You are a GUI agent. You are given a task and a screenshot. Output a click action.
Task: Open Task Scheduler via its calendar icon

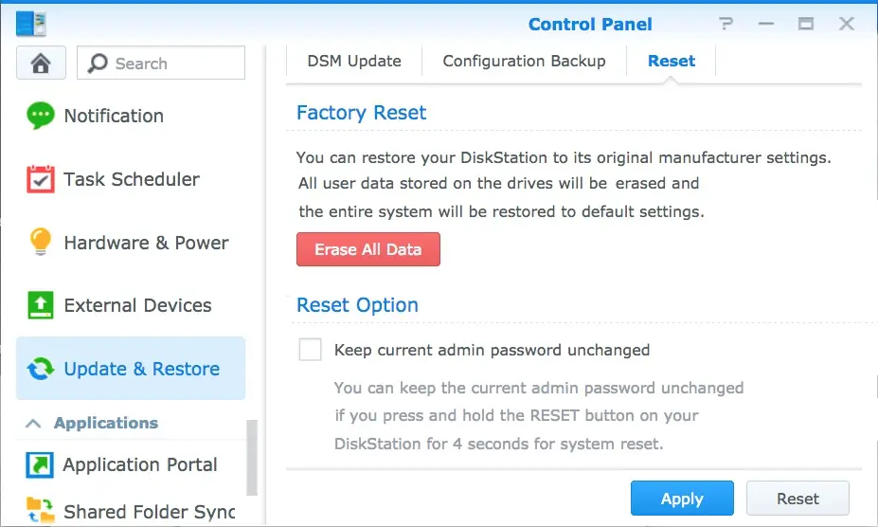coord(41,179)
